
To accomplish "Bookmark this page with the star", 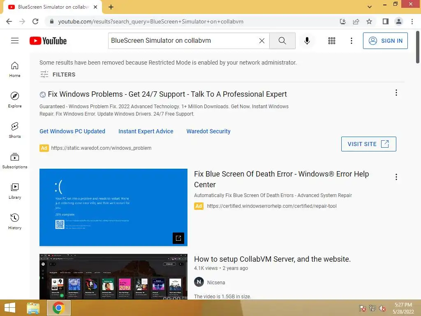I will (369, 21).
